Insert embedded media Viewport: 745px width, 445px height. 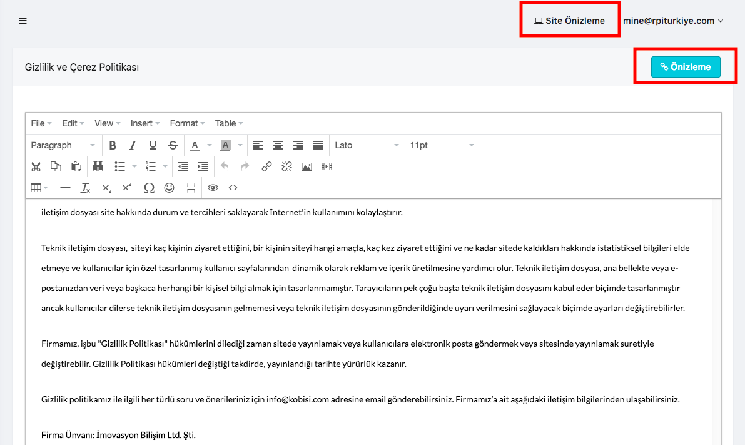coord(327,166)
